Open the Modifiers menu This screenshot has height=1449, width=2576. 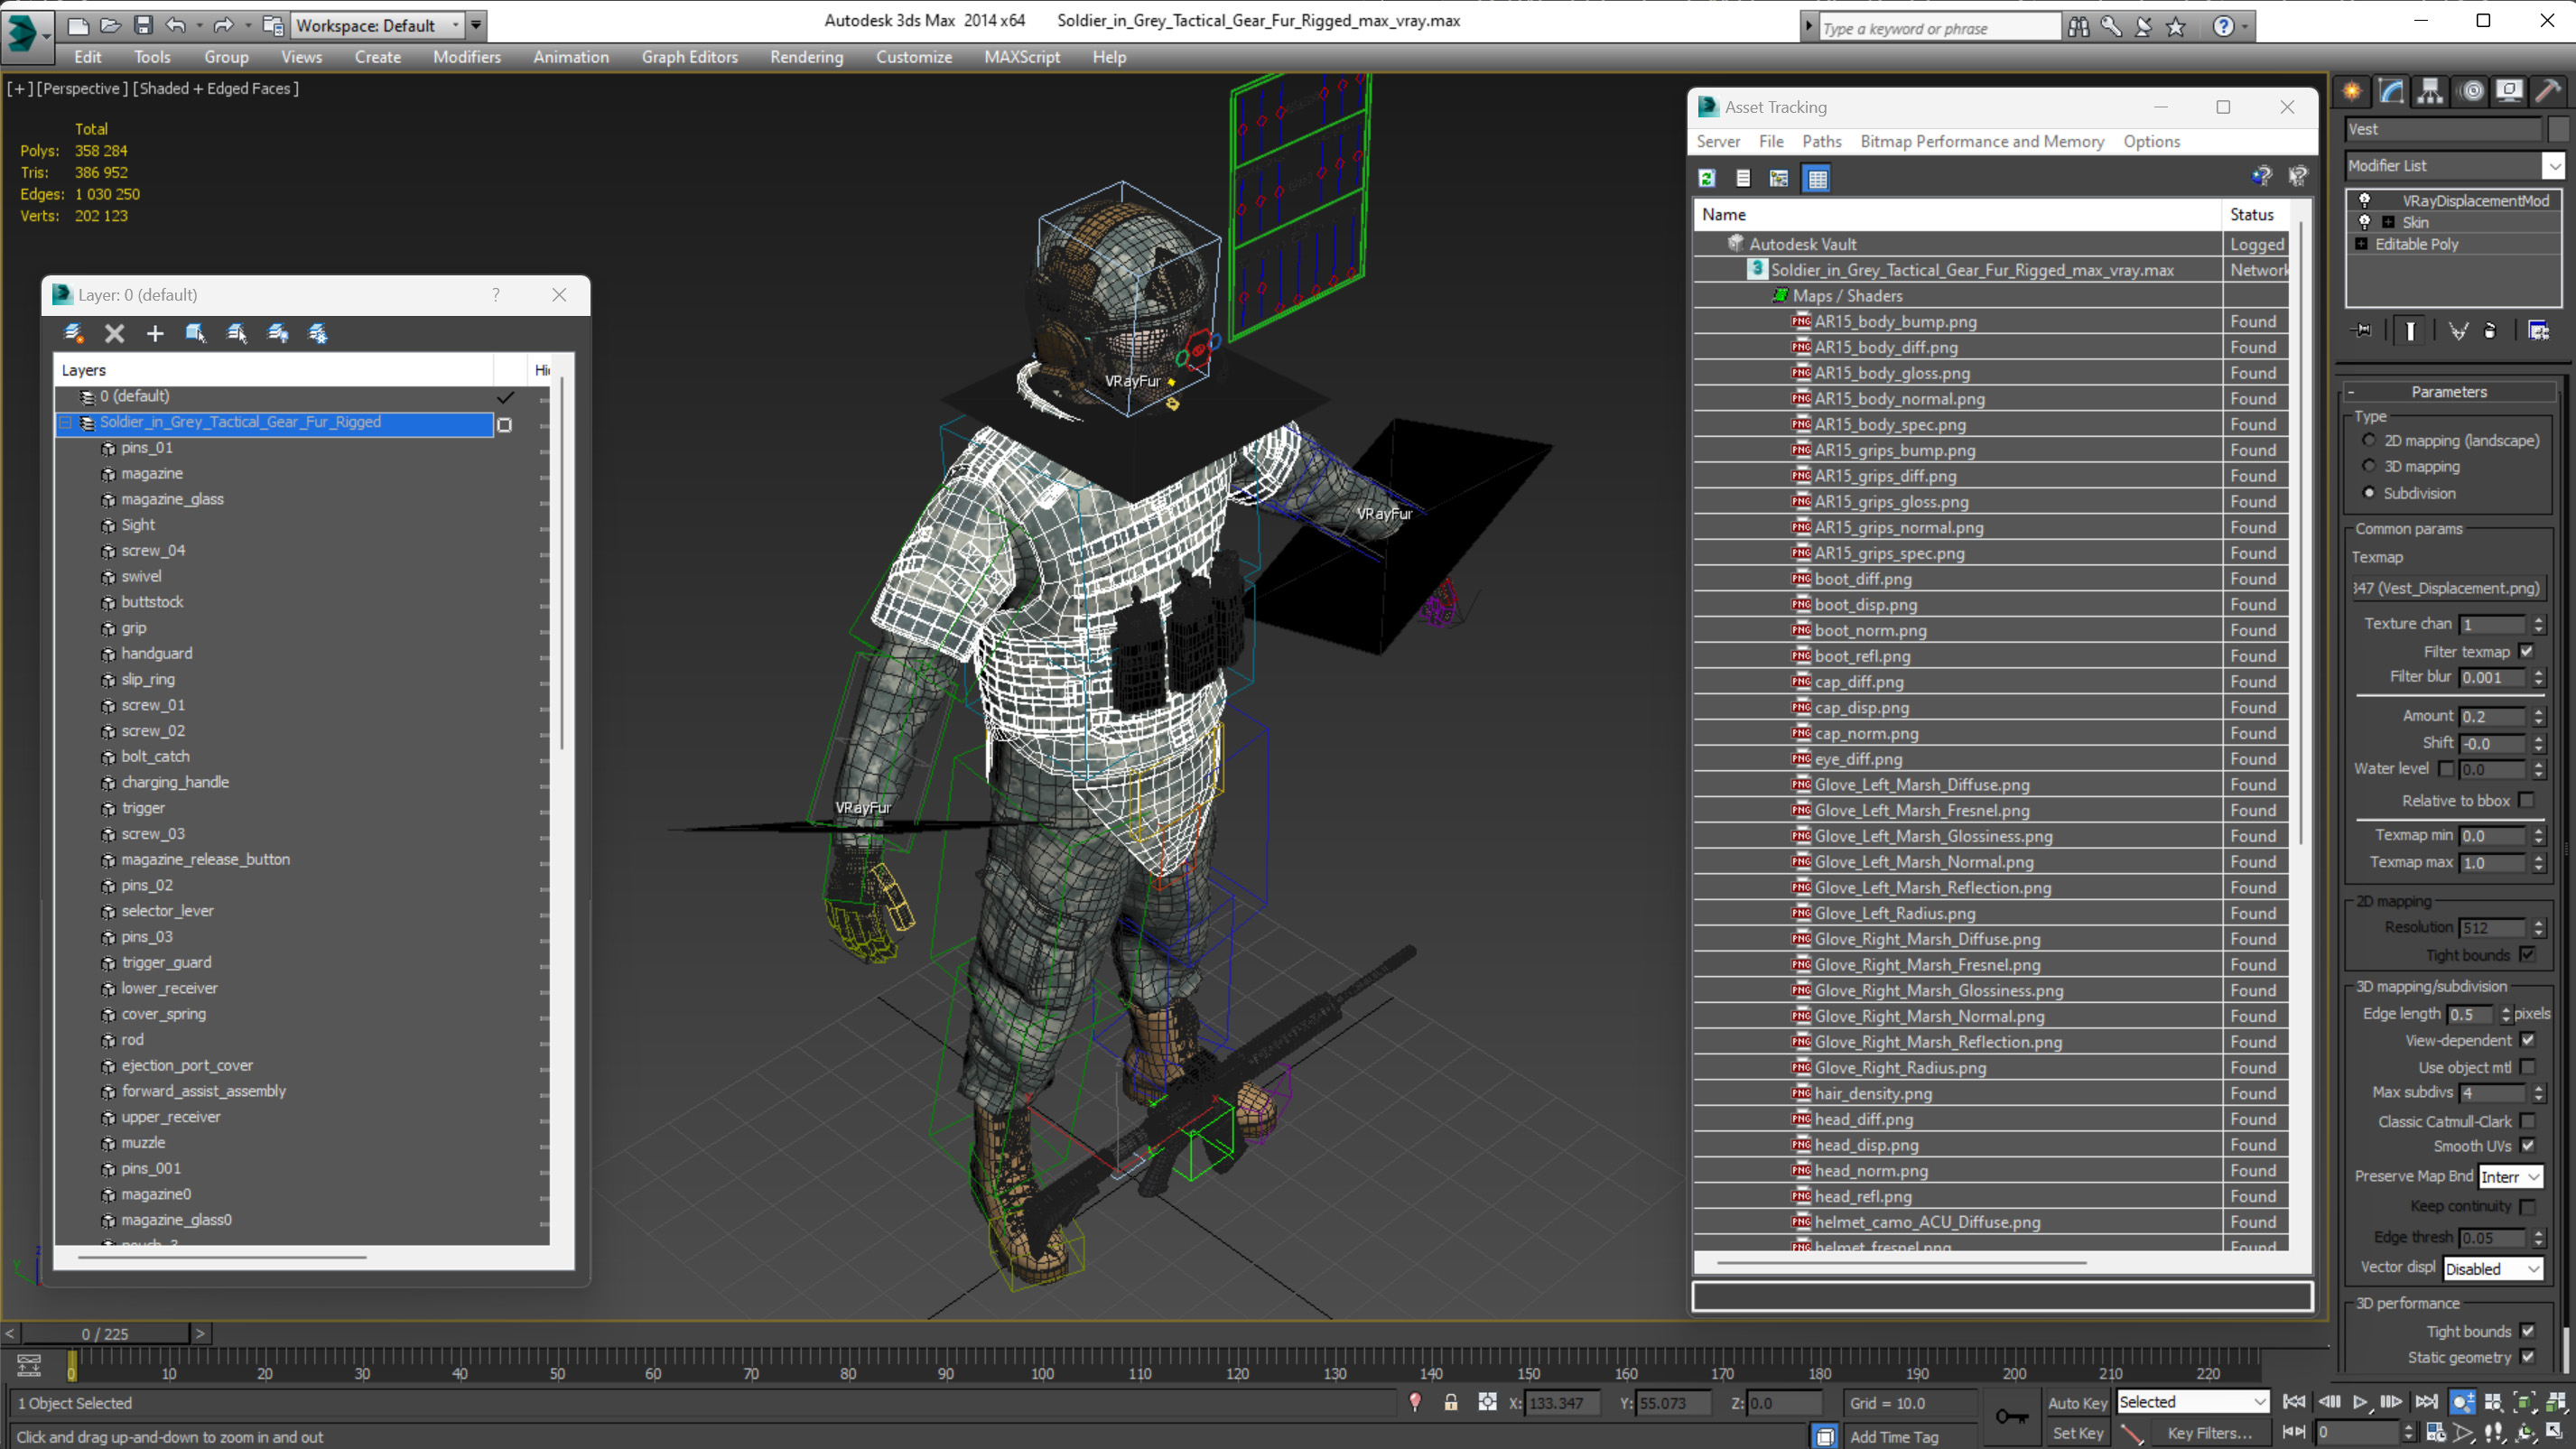coord(467,57)
